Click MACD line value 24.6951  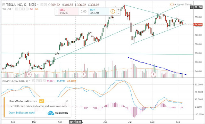pyautogui.click(x=61, y=81)
